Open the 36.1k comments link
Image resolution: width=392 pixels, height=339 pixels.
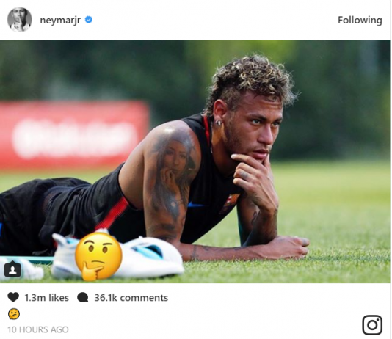point(131,297)
